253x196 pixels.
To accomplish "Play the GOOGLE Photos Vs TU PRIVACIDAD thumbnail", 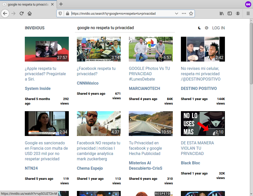I will coord(151,49).
